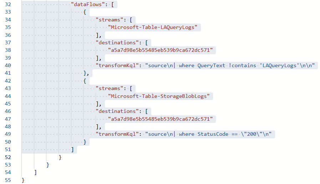
Task: Click the !contains operator on line 40
Action: point(243,65)
